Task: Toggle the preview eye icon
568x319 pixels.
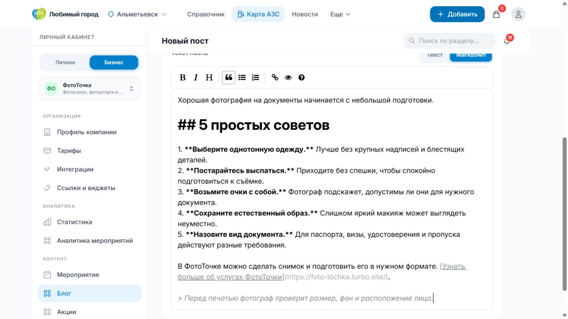Action: [x=288, y=78]
